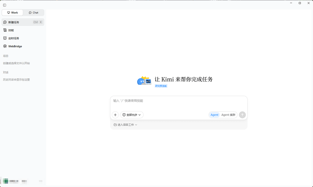
Task: Click the send arrow button
Action: pyautogui.click(x=242, y=115)
